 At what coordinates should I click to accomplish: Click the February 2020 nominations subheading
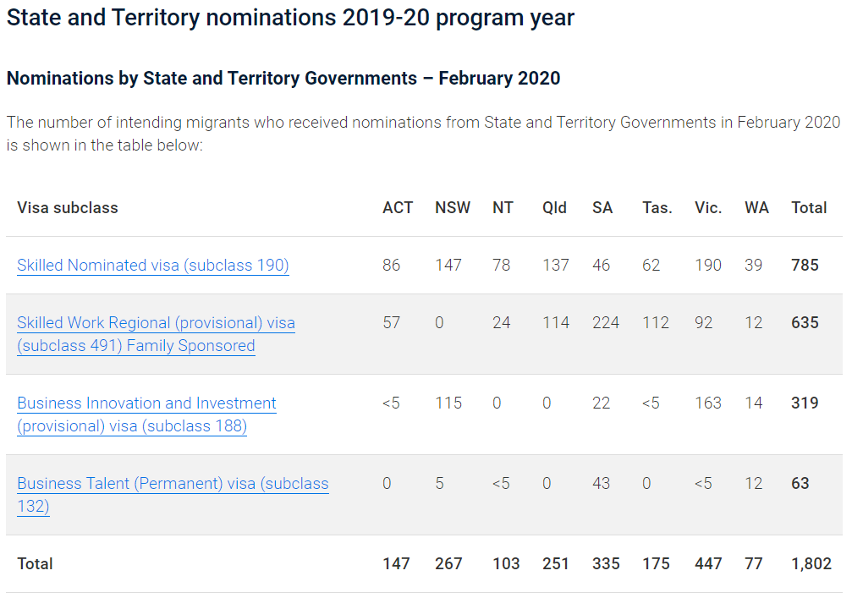point(283,78)
